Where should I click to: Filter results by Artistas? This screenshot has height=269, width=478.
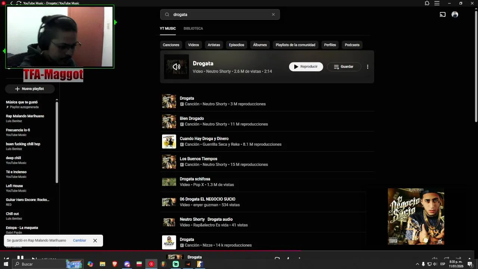214,45
